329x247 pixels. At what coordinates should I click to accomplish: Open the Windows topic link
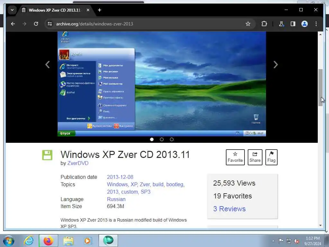(x=118, y=184)
